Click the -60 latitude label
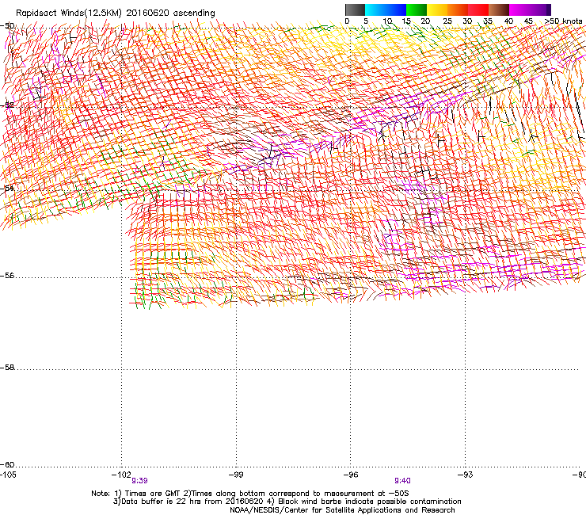 tap(7, 464)
